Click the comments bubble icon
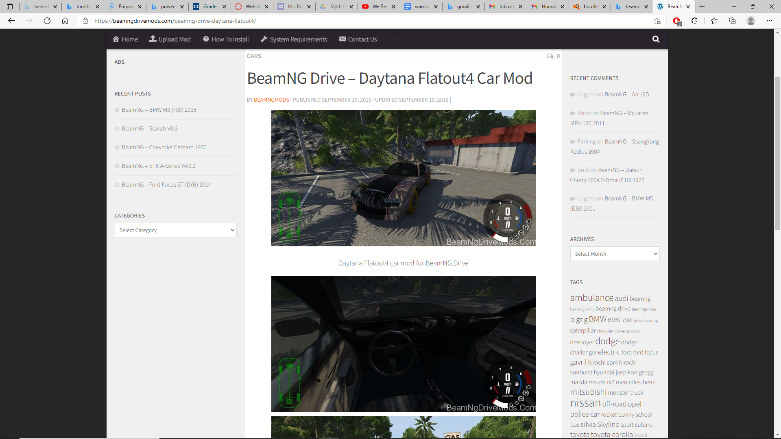The width and height of the screenshot is (781, 439). (550, 56)
